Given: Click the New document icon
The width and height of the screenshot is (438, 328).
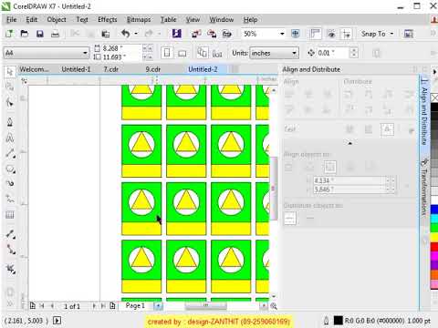Looking at the screenshot, I should point(9,34).
